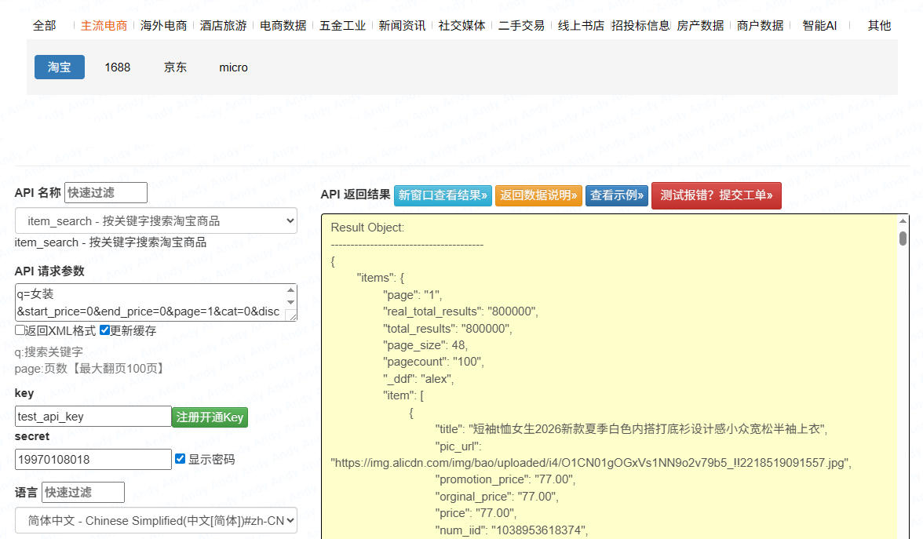Focus the 语言 quick filter field
The width and height of the screenshot is (923, 539).
pyautogui.click(x=83, y=493)
